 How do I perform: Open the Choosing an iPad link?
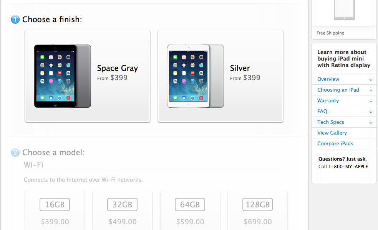click(338, 90)
